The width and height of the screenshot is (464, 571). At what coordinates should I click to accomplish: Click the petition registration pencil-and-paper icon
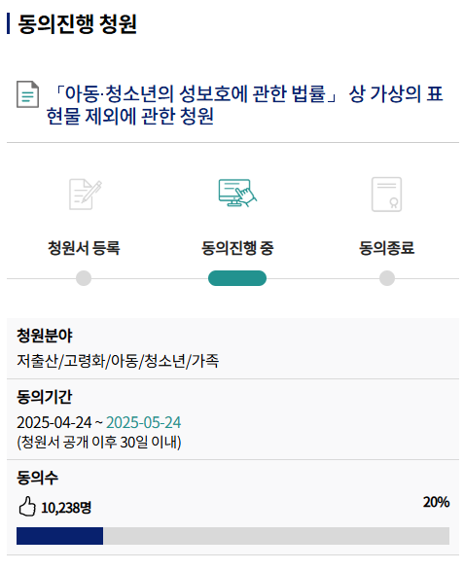86,195
